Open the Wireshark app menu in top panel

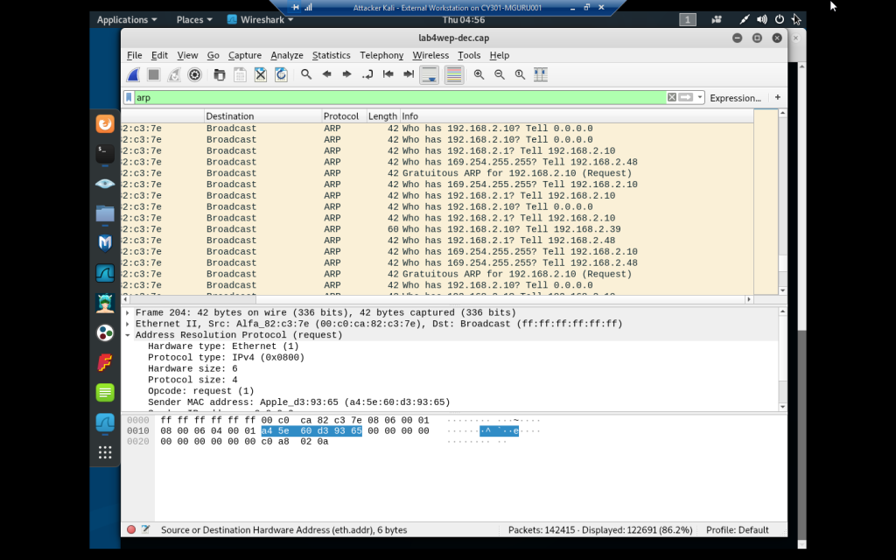260,20
